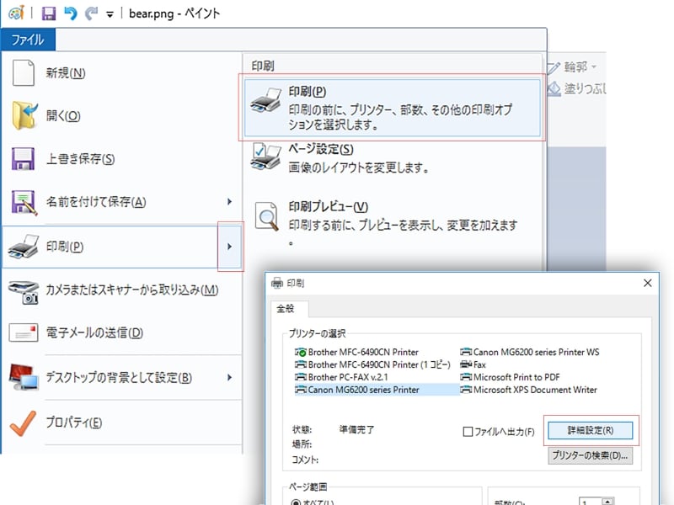The image size is (674, 505).
Task: Expand the 名前を付けて保存(A) submenu arrow
Action: coord(229,201)
